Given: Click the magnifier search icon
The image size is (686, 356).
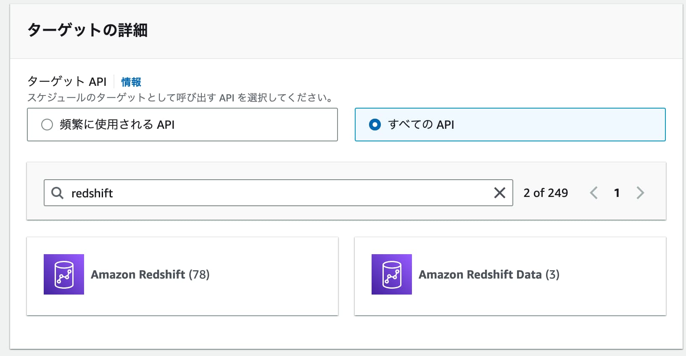Looking at the screenshot, I should click(x=57, y=193).
